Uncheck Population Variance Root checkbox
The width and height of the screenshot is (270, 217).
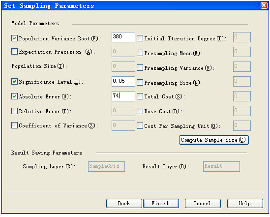click(14, 38)
